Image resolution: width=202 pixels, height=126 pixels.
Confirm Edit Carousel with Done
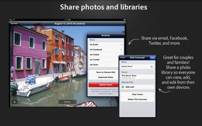pyautogui.click(x=153, y=57)
